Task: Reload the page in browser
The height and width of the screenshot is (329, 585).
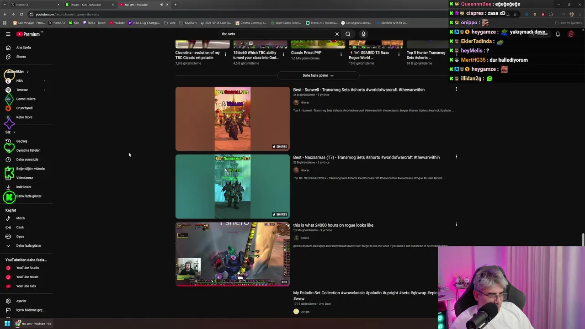Action: click(21, 14)
